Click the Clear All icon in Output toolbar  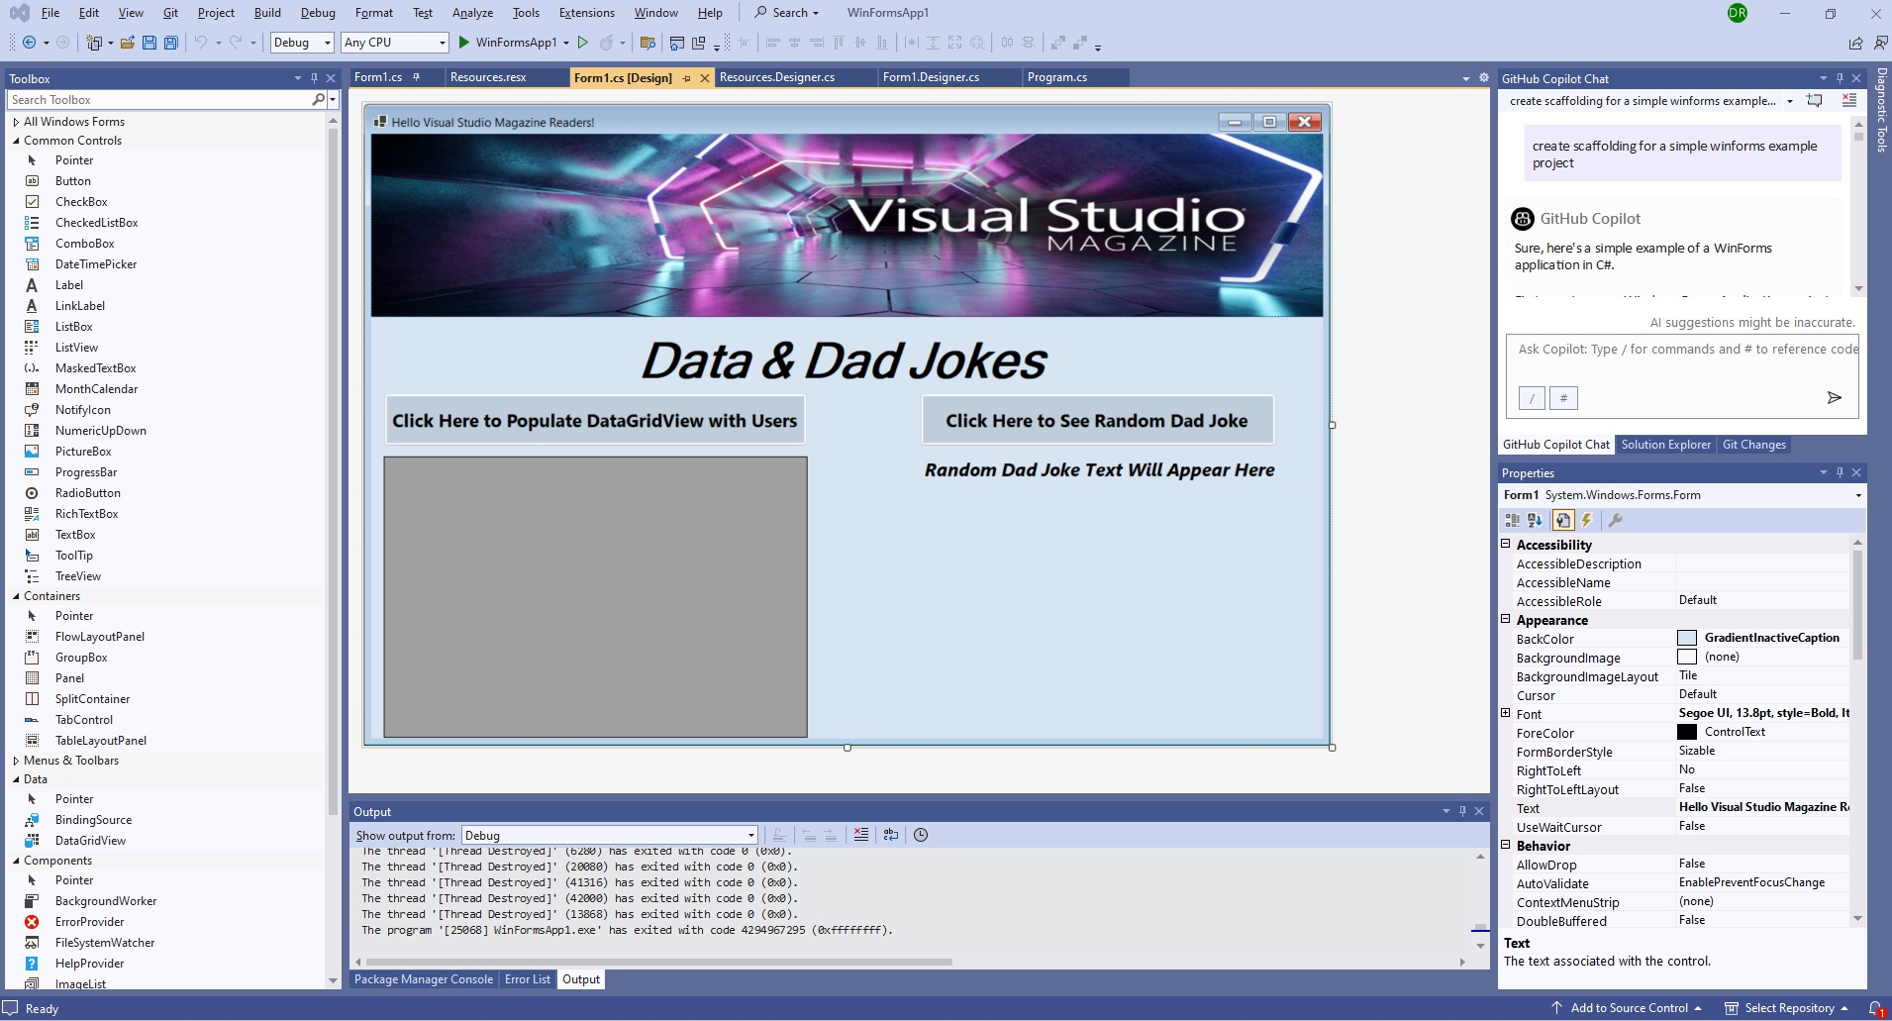point(861,835)
